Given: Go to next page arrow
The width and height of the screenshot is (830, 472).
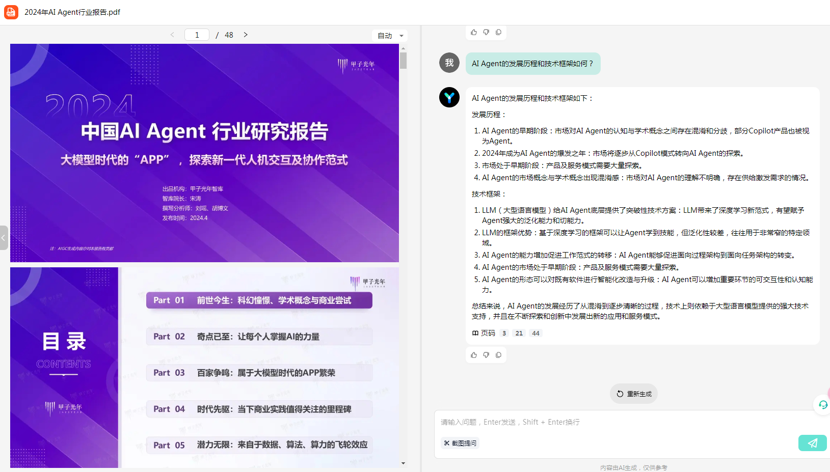Looking at the screenshot, I should (x=246, y=35).
